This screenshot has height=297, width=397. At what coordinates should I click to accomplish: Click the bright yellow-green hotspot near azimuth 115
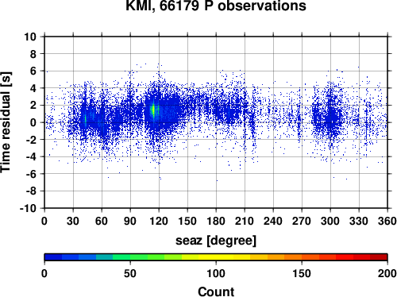coord(153,110)
